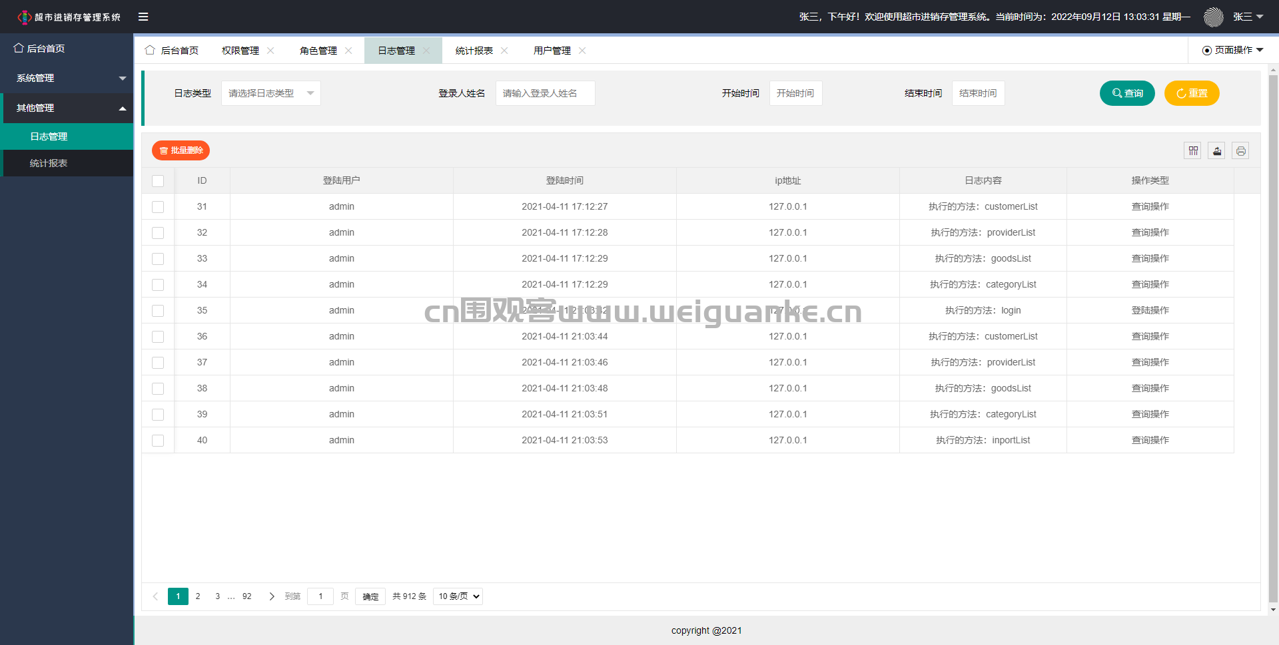Close the 用户管理 tab

(x=582, y=51)
